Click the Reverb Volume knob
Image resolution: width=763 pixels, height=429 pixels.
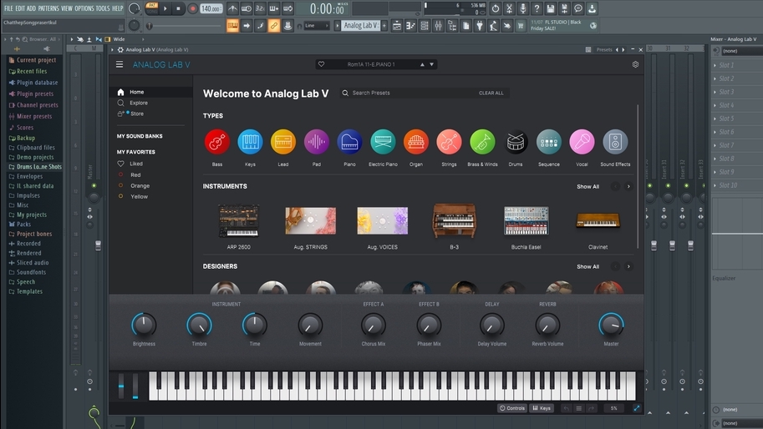tap(547, 325)
